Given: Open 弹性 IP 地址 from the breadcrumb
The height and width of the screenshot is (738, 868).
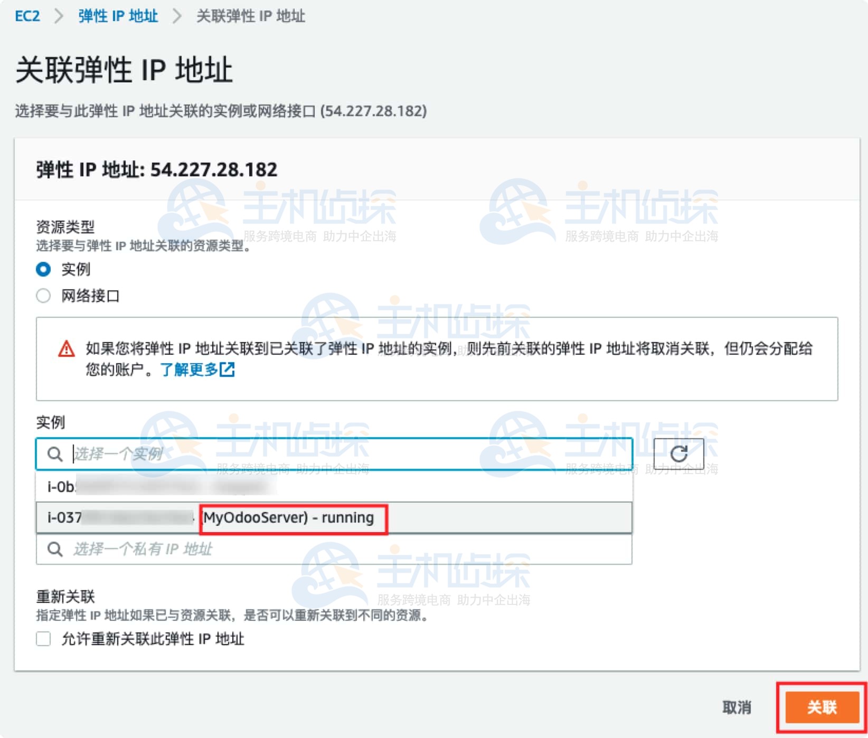Looking at the screenshot, I should pos(117,16).
